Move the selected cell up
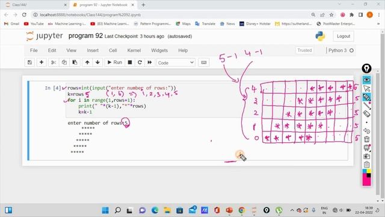Image resolution: width=385 pixels, height=217 pixels. click(x=87, y=63)
